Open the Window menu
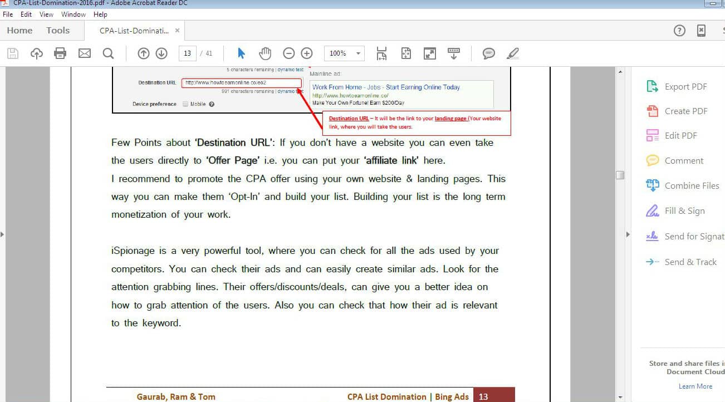 (74, 14)
